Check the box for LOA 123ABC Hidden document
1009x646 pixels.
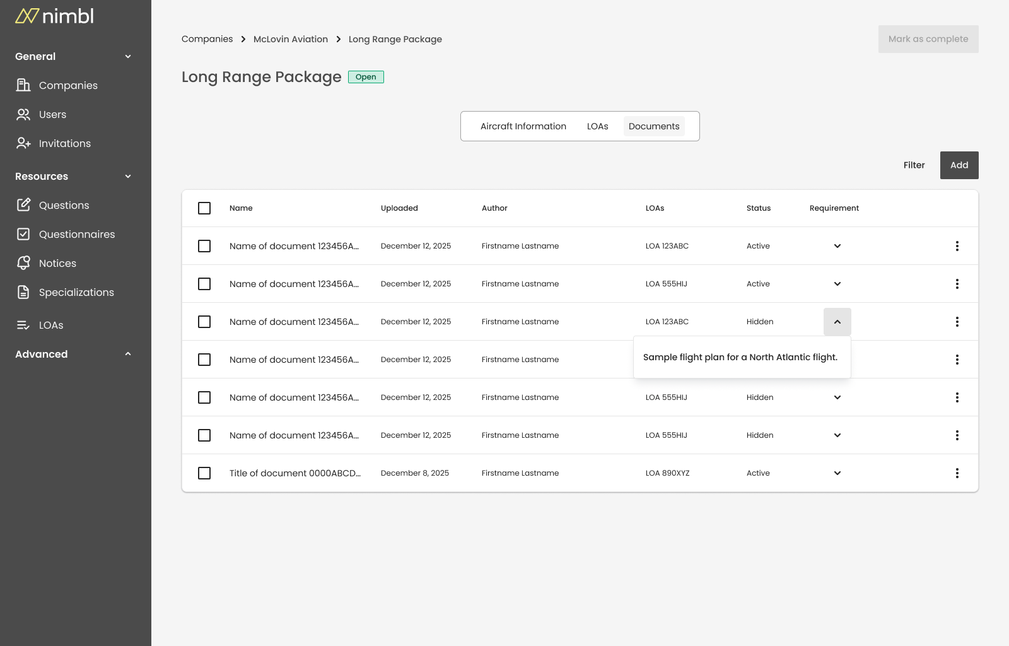click(x=204, y=322)
